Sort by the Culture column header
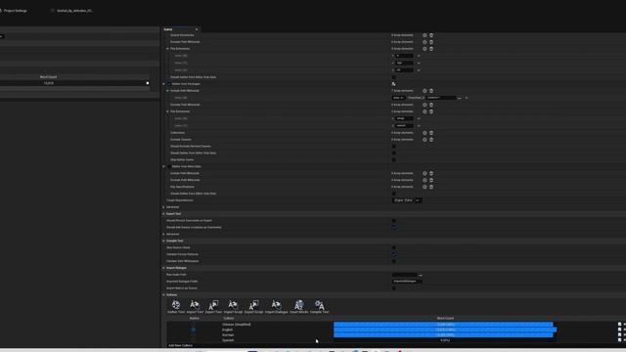This screenshot has width=626, height=352. 228,318
